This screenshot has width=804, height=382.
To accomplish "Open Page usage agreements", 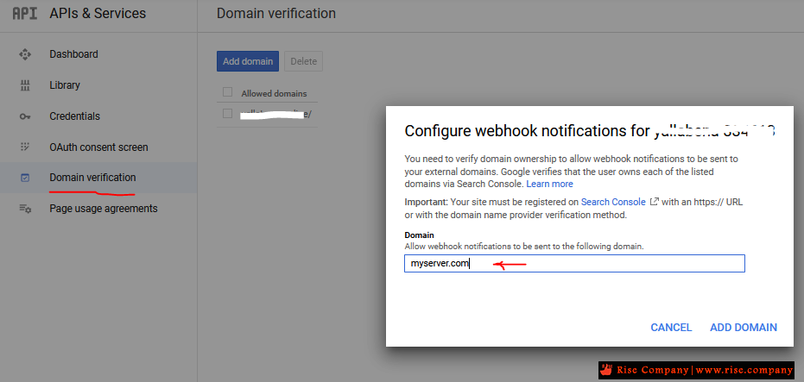I will coord(104,209).
